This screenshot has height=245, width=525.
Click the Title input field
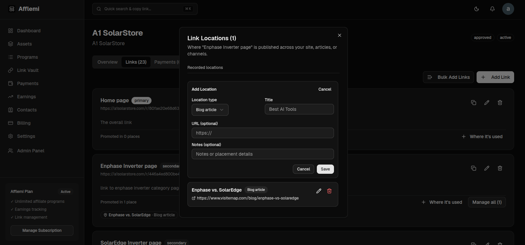pyautogui.click(x=299, y=109)
